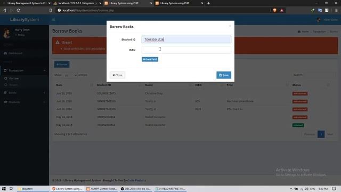Screen dimensions: 341x192
Task: Sort table by Date column
Action: (x=74, y=85)
